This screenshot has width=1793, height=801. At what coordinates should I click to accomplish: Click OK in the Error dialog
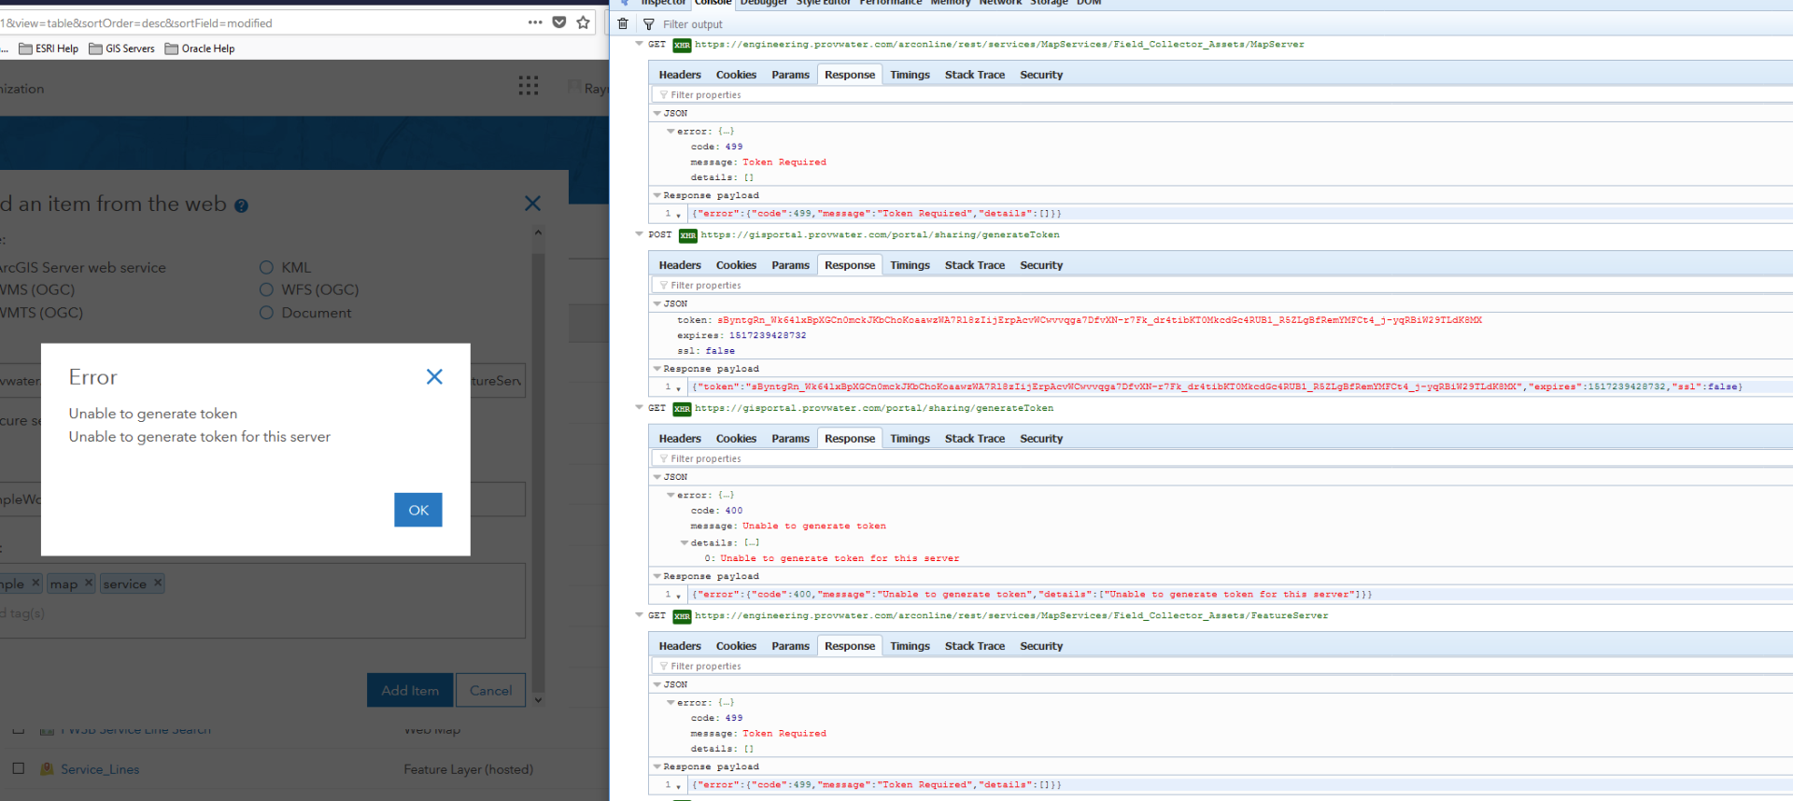tap(418, 510)
